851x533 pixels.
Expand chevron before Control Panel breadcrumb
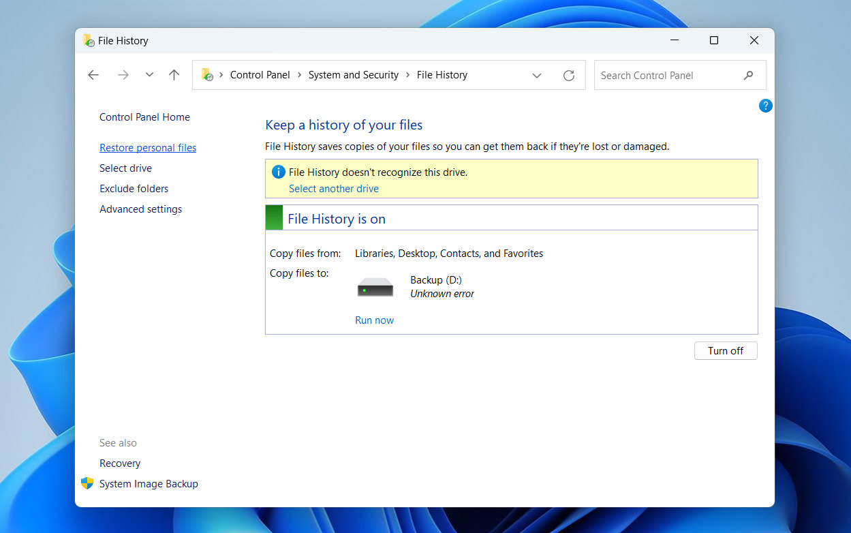(221, 75)
